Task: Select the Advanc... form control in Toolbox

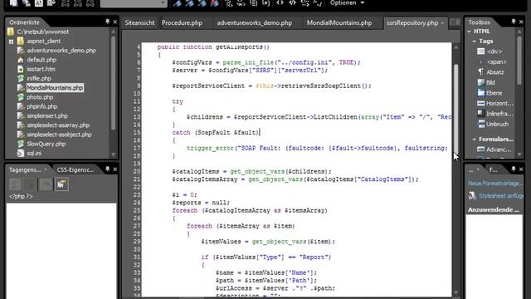Action: 498,149
